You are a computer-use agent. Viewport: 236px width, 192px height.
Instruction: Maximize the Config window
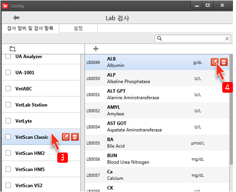coord(208,6)
